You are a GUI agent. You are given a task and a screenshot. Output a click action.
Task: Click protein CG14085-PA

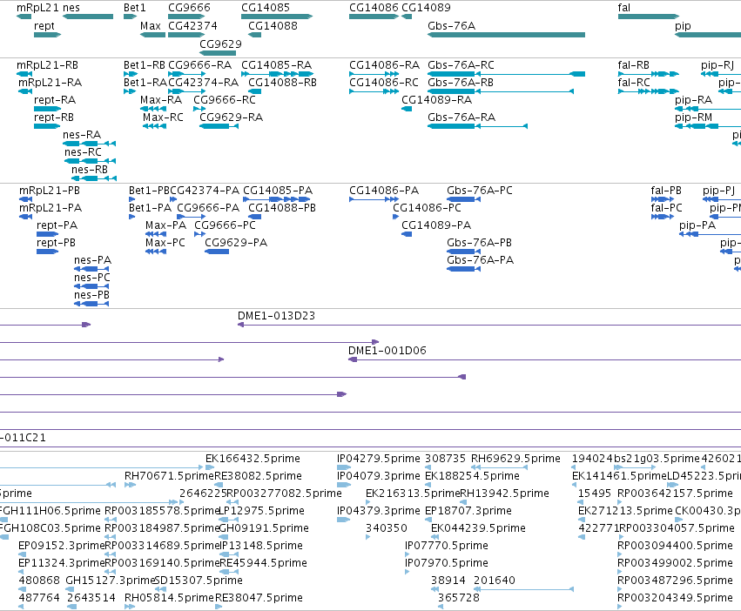[278, 191]
